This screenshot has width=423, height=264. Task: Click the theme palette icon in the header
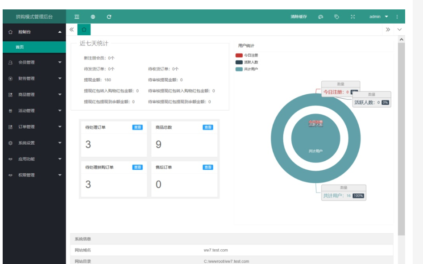[x=320, y=17]
